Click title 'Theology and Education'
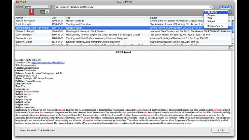Image resolution: width=249 pixels, height=140 pixels. (x=78, y=24)
